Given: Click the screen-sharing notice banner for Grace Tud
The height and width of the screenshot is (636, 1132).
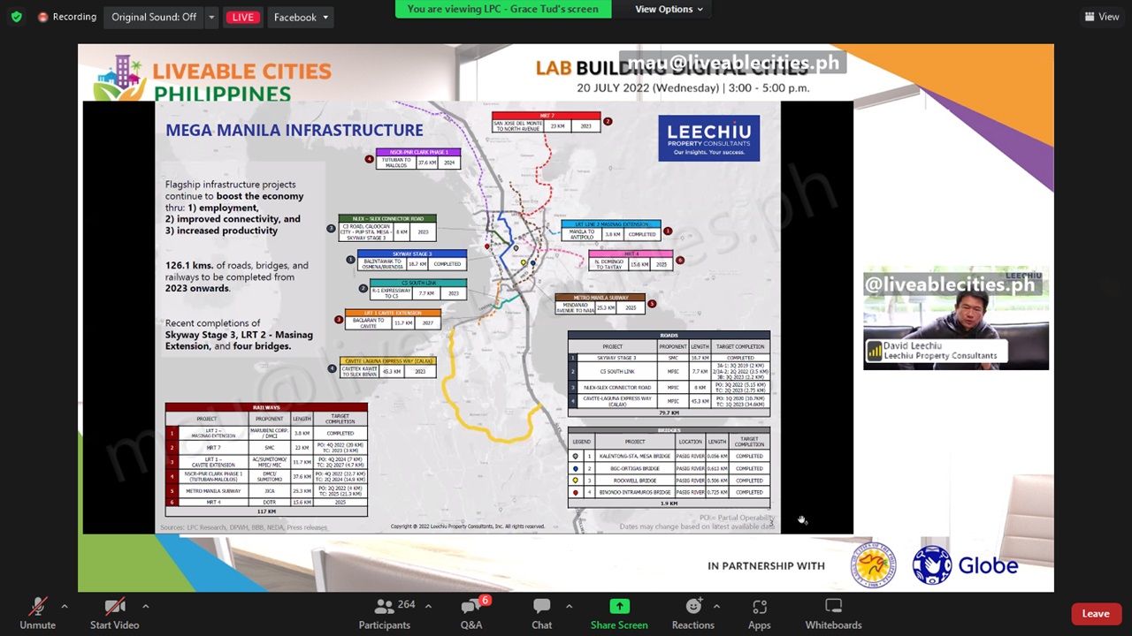Looking at the screenshot, I should pos(503,9).
